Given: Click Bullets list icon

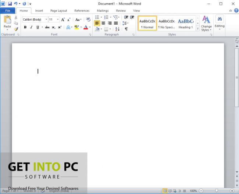Looking at the screenshot, I should pos(97,17).
